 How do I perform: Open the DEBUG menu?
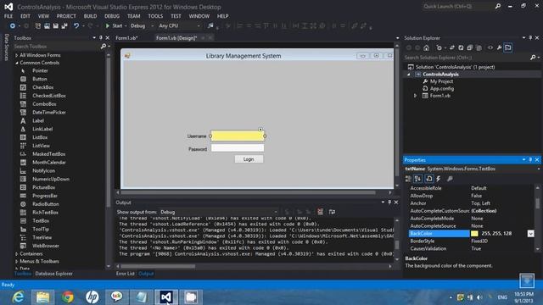pos(112,16)
